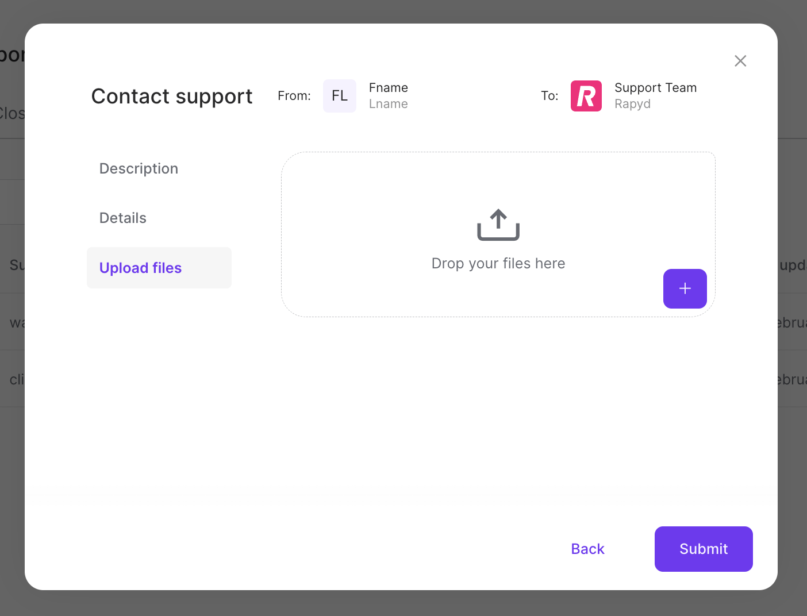The width and height of the screenshot is (807, 616).
Task: Click the From: label
Action: pos(294,95)
